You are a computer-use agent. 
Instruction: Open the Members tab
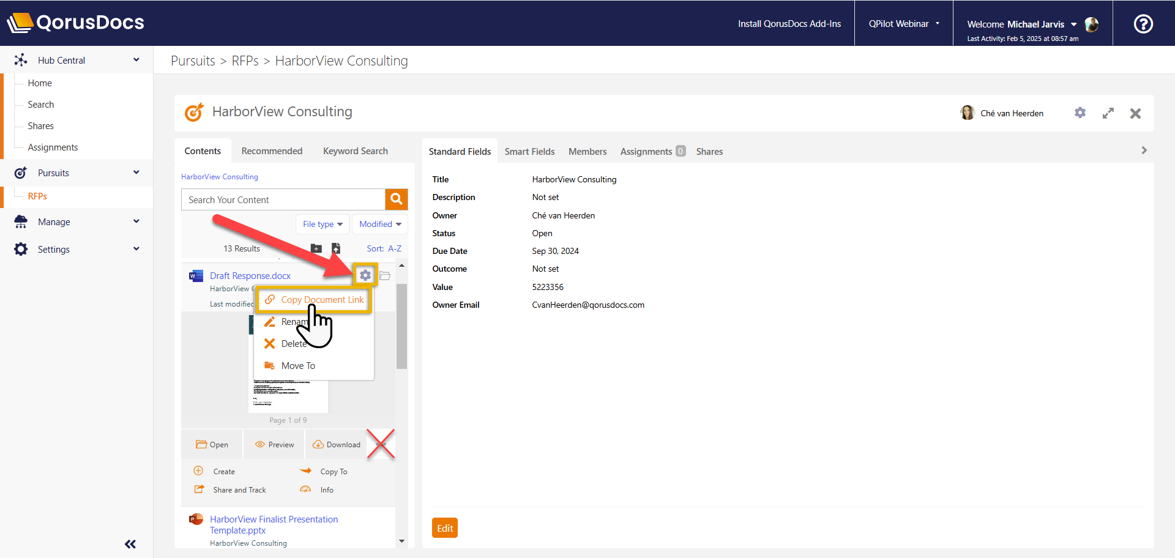coord(587,151)
